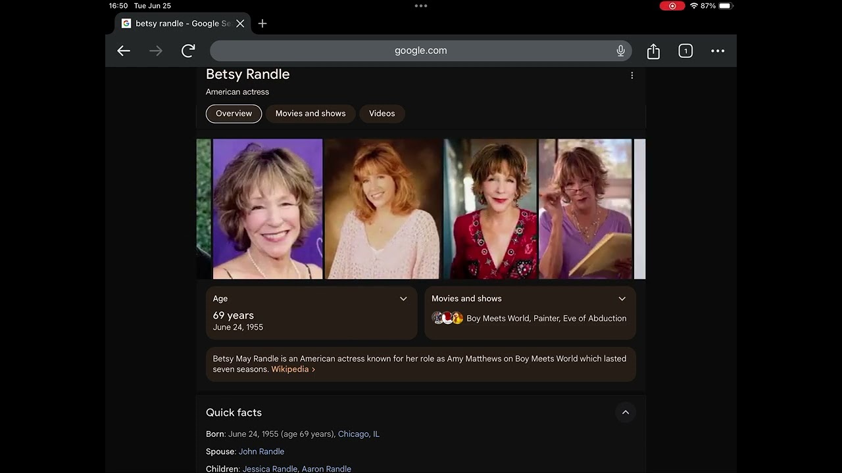Click the American actress subtitle
Image resolution: width=842 pixels, height=473 pixels.
pyautogui.click(x=237, y=92)
